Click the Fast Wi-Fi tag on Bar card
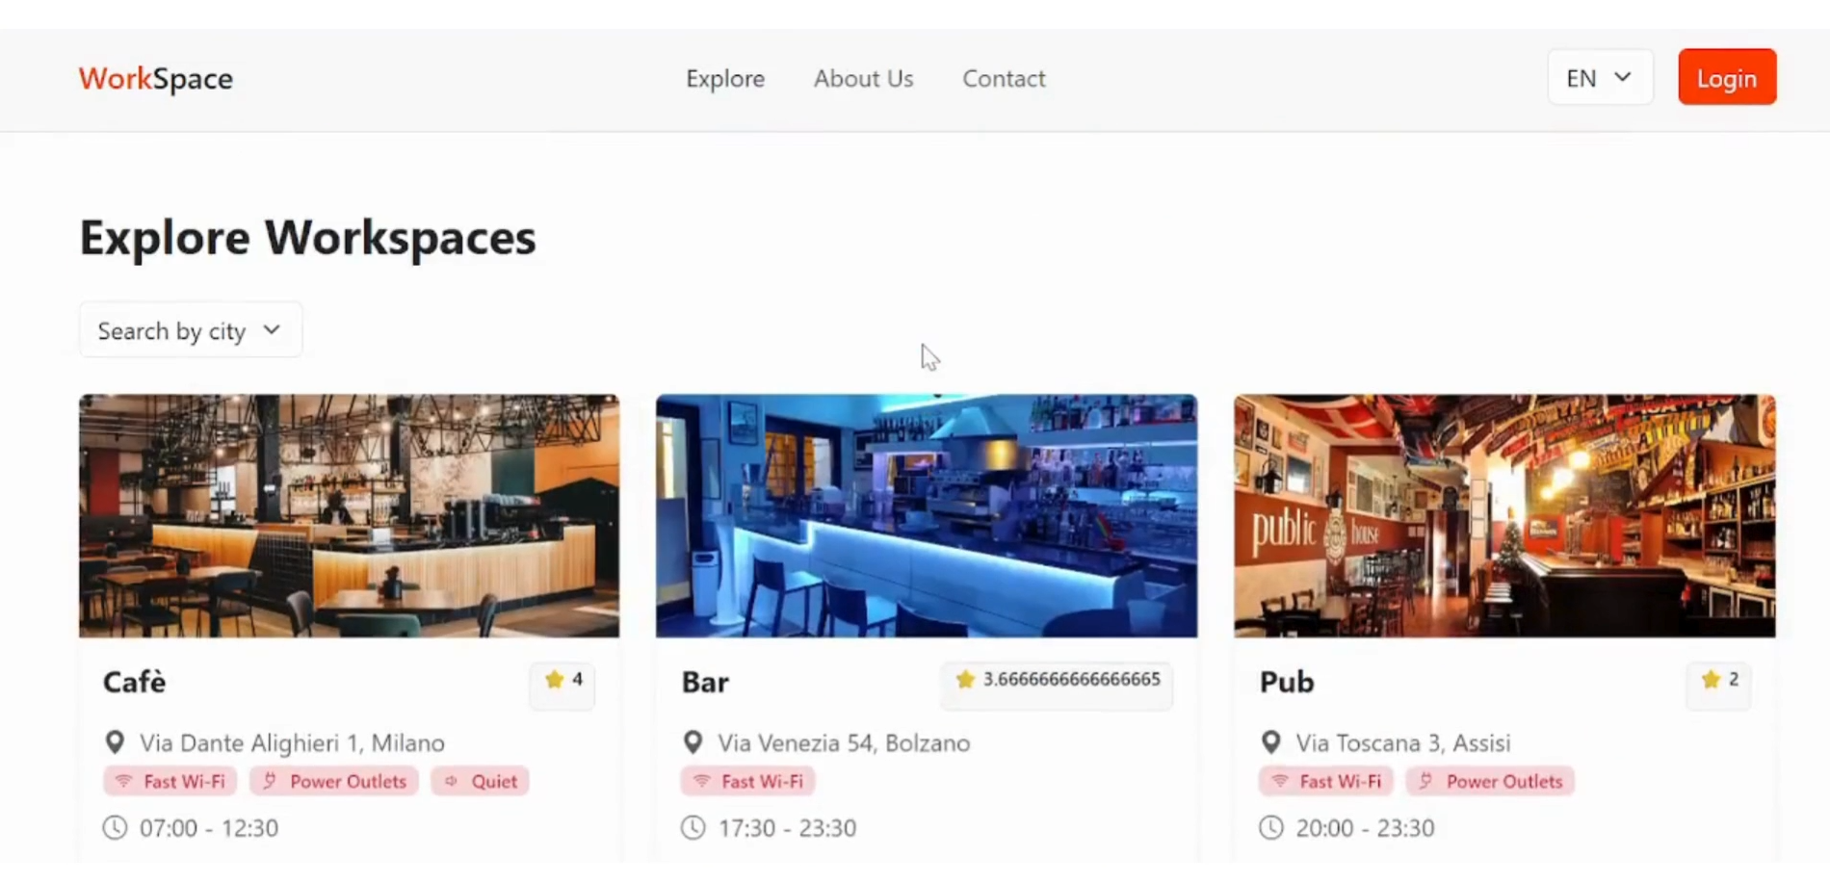Viewport: 1830px width, 884px height. tap(747, 781)
